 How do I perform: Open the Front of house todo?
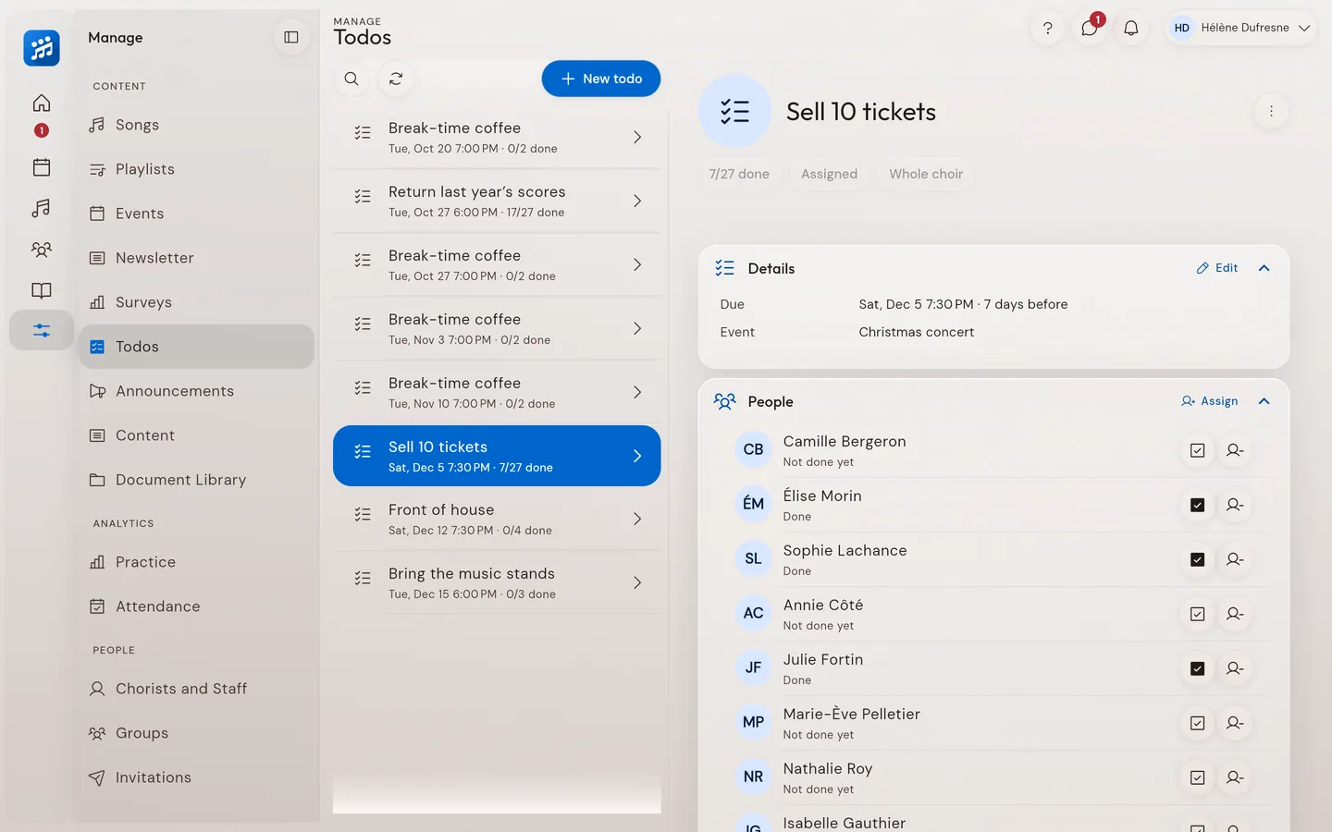coord(497,519)
